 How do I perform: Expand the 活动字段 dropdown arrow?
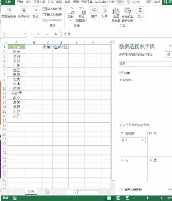tap(24, 20)
